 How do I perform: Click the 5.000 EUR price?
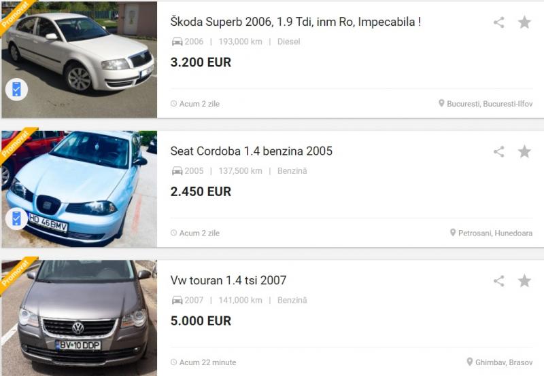point(201,320)
